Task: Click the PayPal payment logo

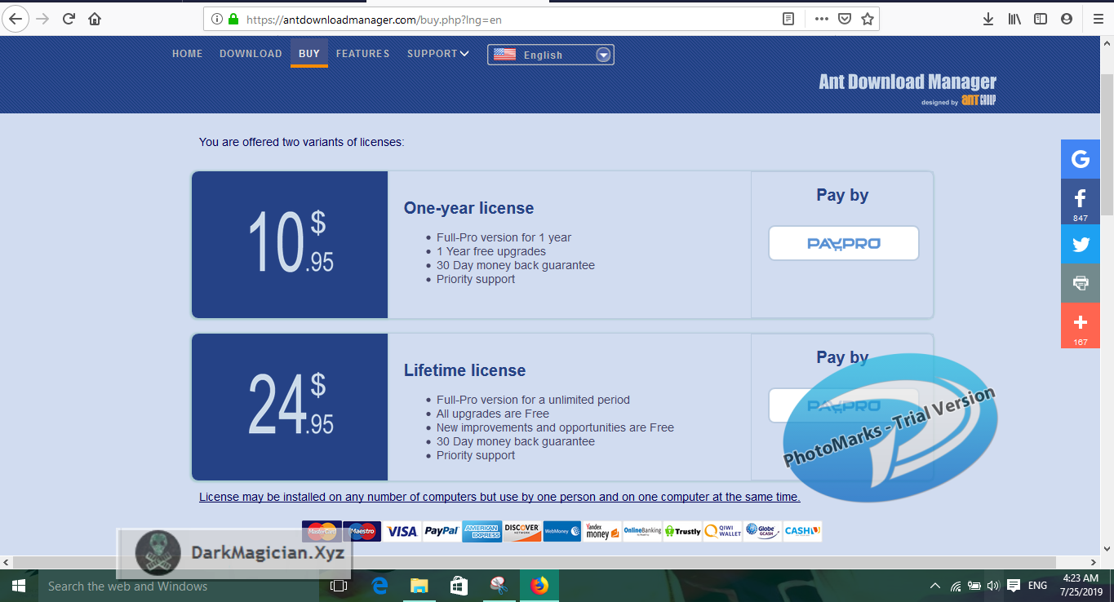Action: pos(442,531)
